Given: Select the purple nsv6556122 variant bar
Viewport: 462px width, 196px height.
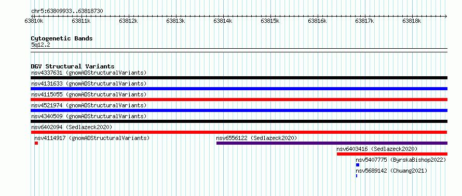Looking at the screenshot, I should pos(332,143).
